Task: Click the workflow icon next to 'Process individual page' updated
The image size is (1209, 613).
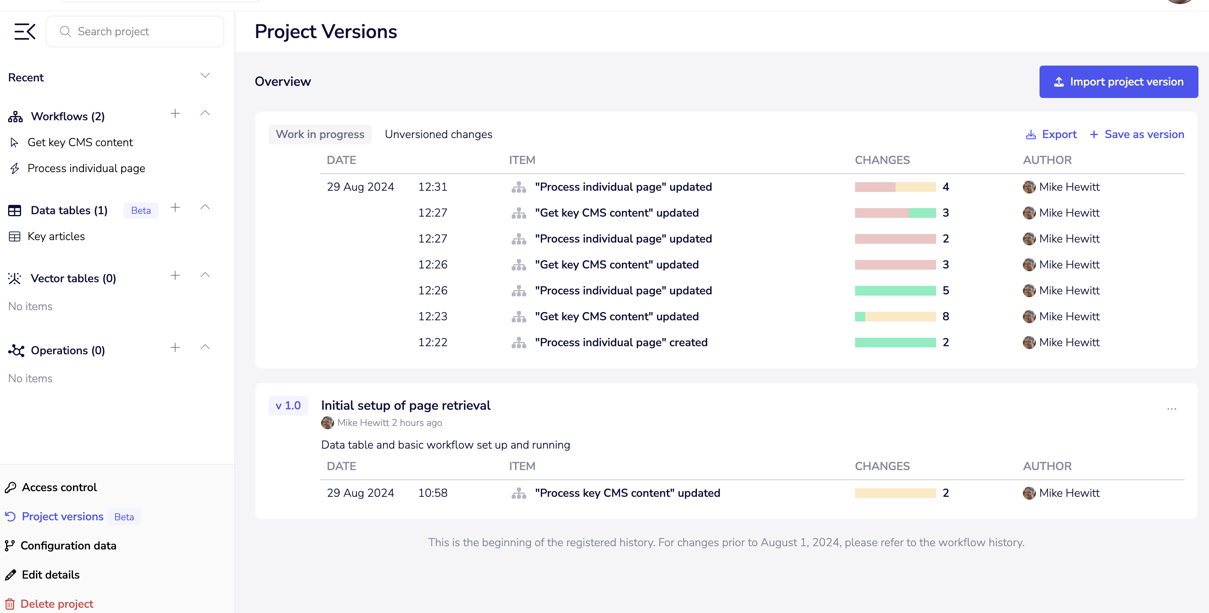Action: pos(518,187)
